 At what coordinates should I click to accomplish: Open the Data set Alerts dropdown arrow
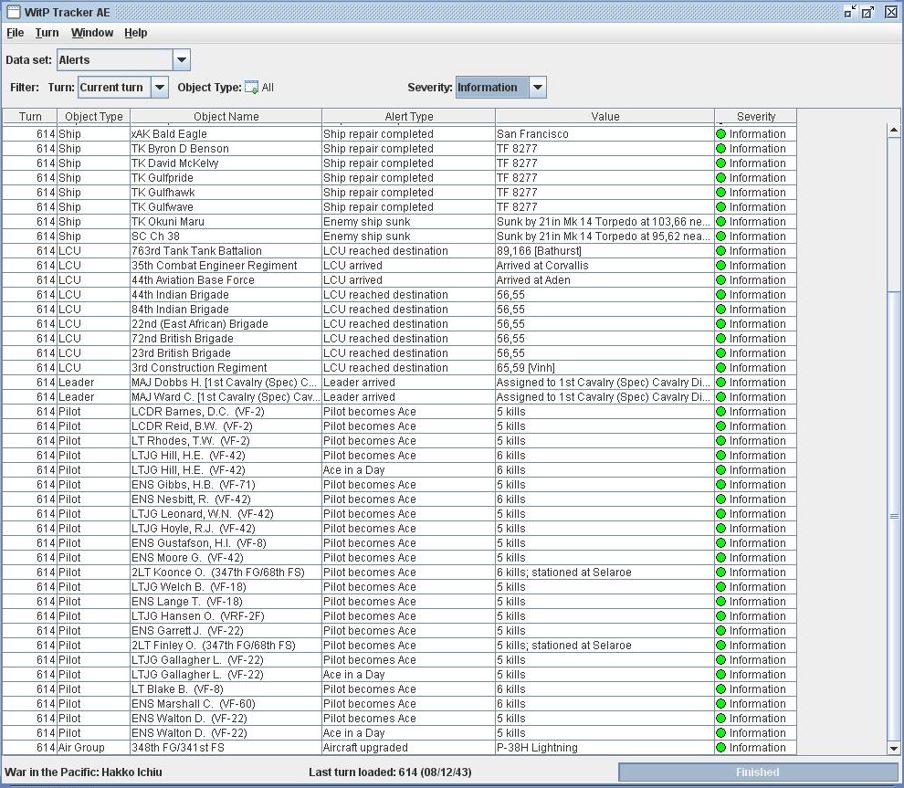[181, 60]
